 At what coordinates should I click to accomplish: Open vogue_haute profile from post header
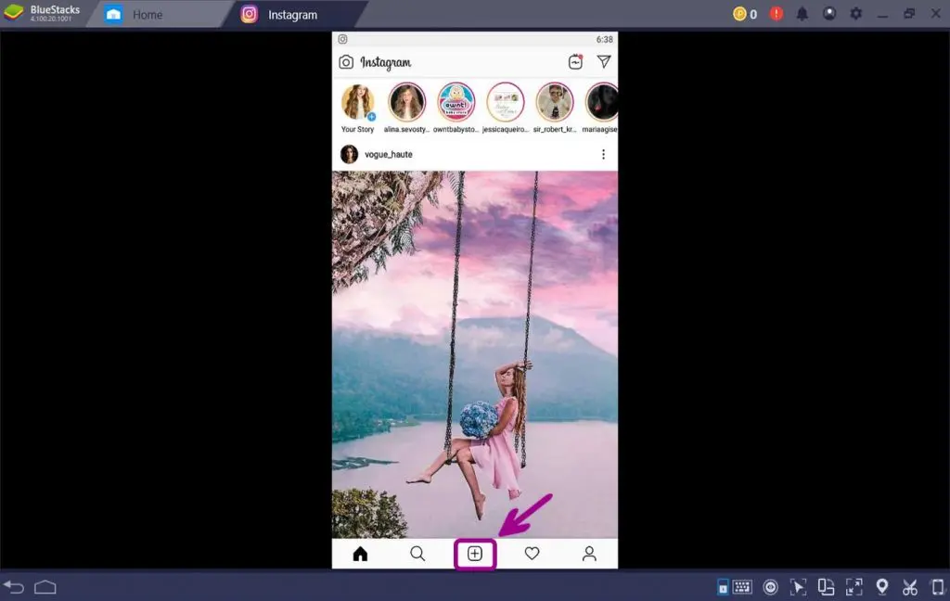[x=388, y=154]
